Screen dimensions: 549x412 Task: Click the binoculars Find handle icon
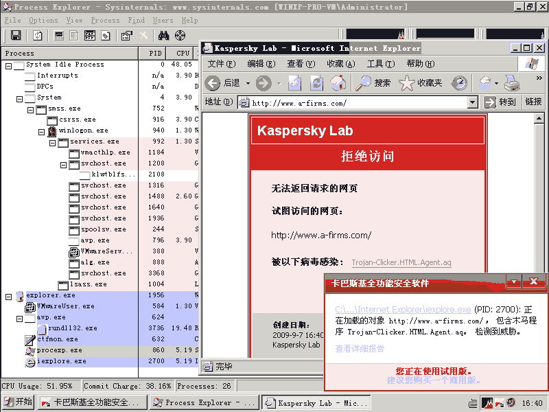click(163, 36)
